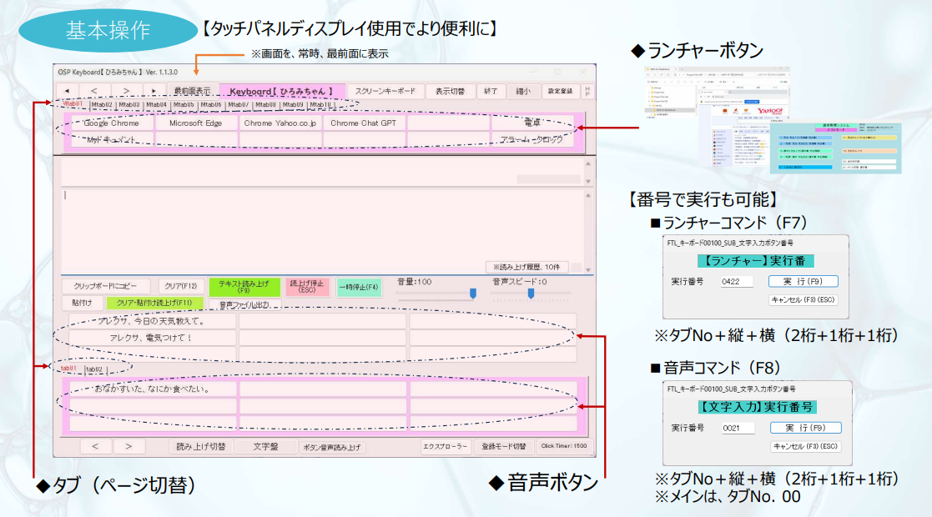Click the > arrow in the row with 最前面表示
932x517 pixels.
pyautogui.click(x=126, y=91)
